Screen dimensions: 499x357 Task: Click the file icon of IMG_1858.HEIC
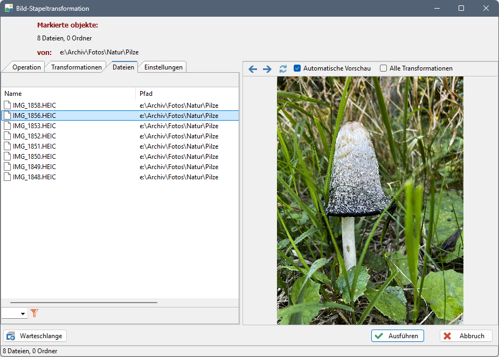[x=8, y=106]
